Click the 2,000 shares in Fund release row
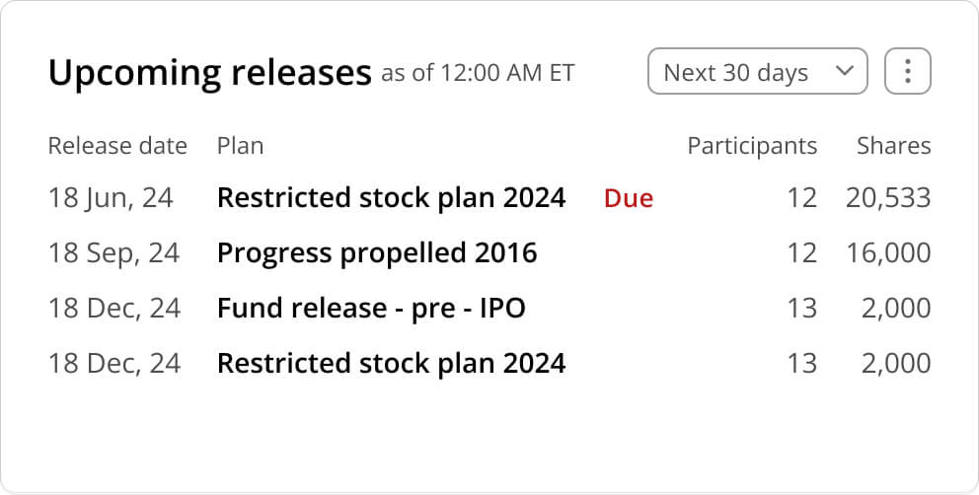The height and width of the screenshot is (495, 979). 895,309
